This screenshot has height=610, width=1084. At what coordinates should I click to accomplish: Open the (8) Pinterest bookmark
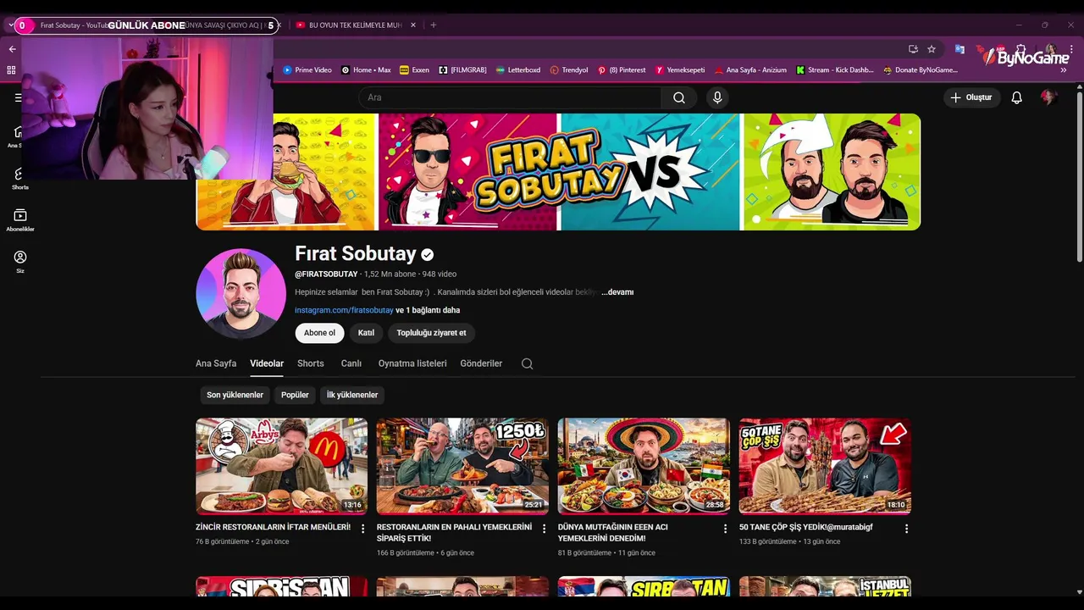tap(622, 70)
